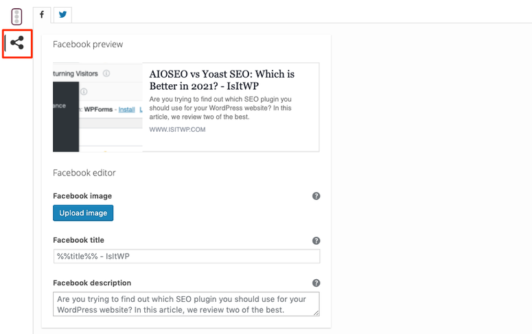
Task: Click the Facebook description text area
Action: click(x=186, y=304)
